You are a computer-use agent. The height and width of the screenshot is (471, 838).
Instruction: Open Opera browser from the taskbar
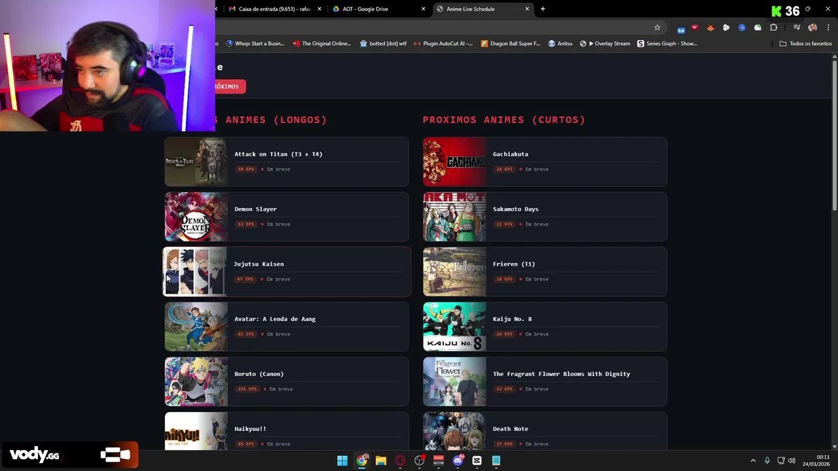(400, 461)
